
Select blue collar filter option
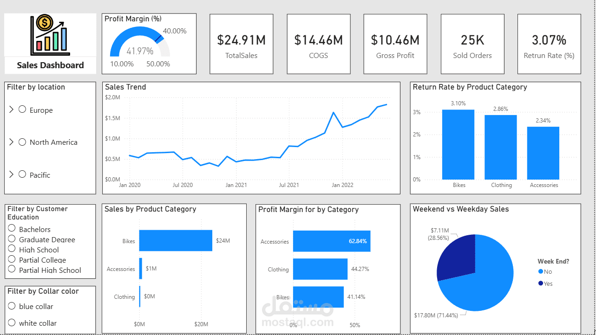click(x=12, y=306)
